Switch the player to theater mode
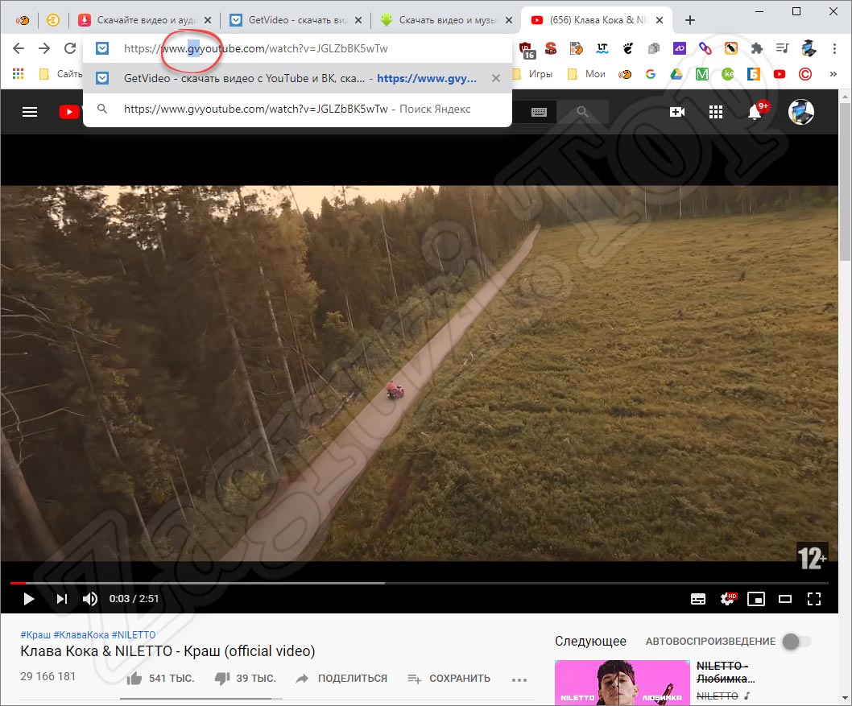 [x=785, y=599]
